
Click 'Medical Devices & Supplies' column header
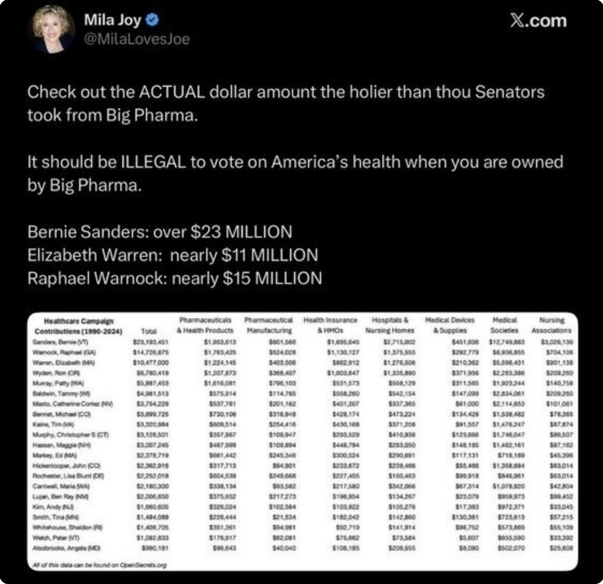pyautogui.click(x=450, y=325)
